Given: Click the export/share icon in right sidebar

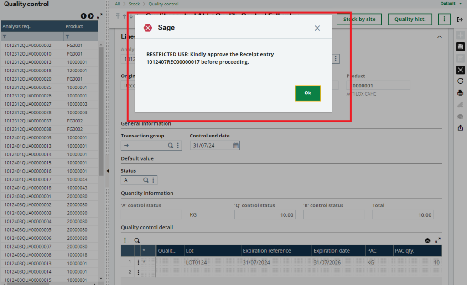Looking at the screenshot, I should (x=460, y=128).
